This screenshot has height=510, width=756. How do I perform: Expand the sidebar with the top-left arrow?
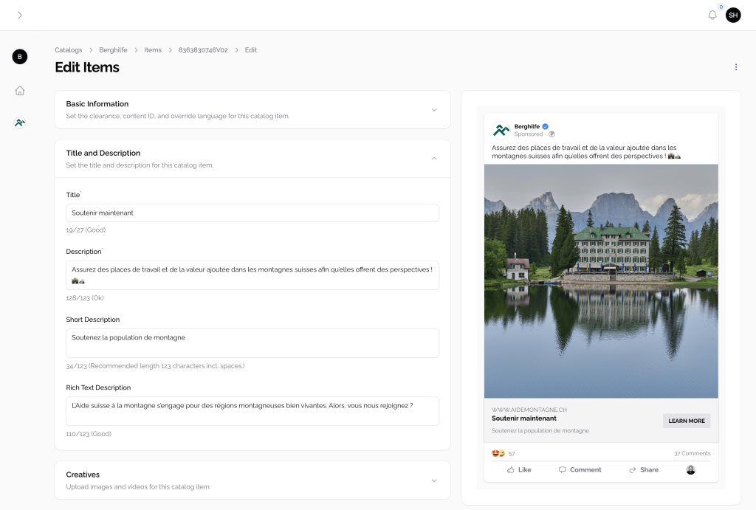[19, 15]
